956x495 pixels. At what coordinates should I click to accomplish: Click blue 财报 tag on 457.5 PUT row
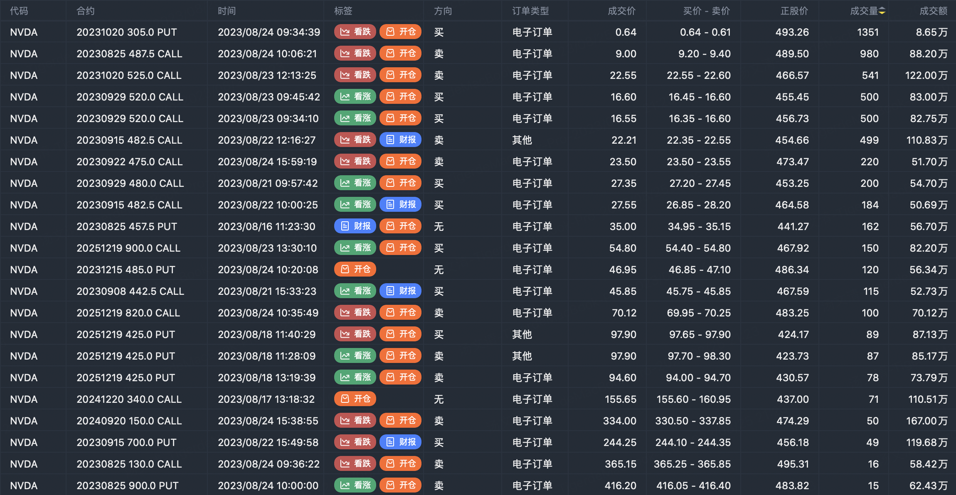[x=355, y=226]
